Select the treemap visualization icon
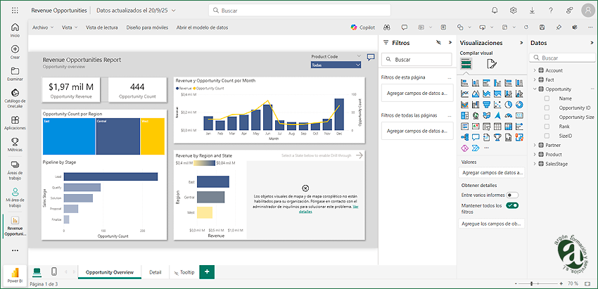 tap(464, 115)
